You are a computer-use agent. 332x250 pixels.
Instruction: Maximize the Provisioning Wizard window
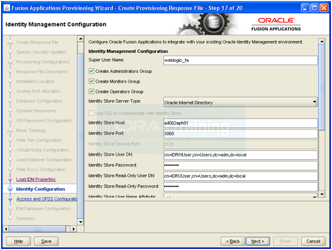[x=315, y=8]
